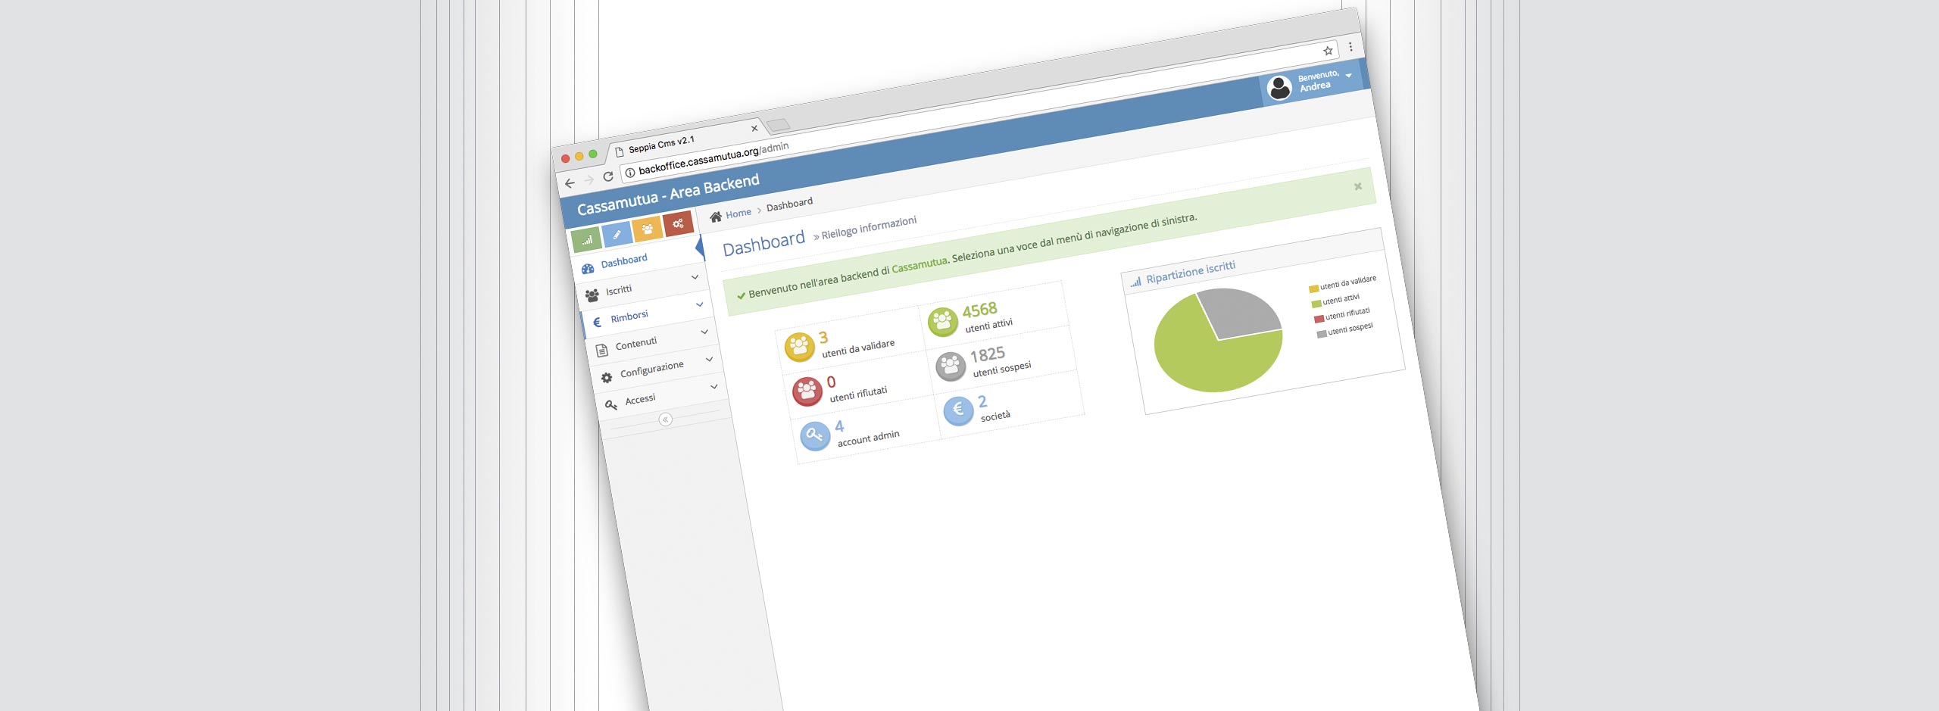This screenshot has width=1939, height=711.
Task: Click the orange users shortcut button
Action: [x=647, y=229]
